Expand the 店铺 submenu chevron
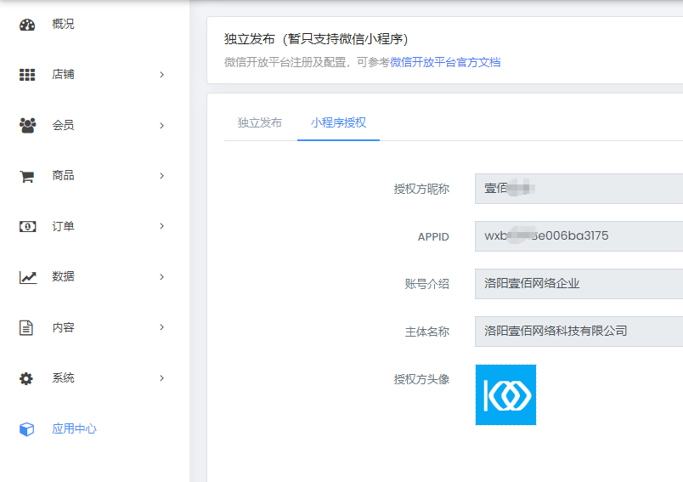Screen dimensions: 683x482 coord(161,75)
